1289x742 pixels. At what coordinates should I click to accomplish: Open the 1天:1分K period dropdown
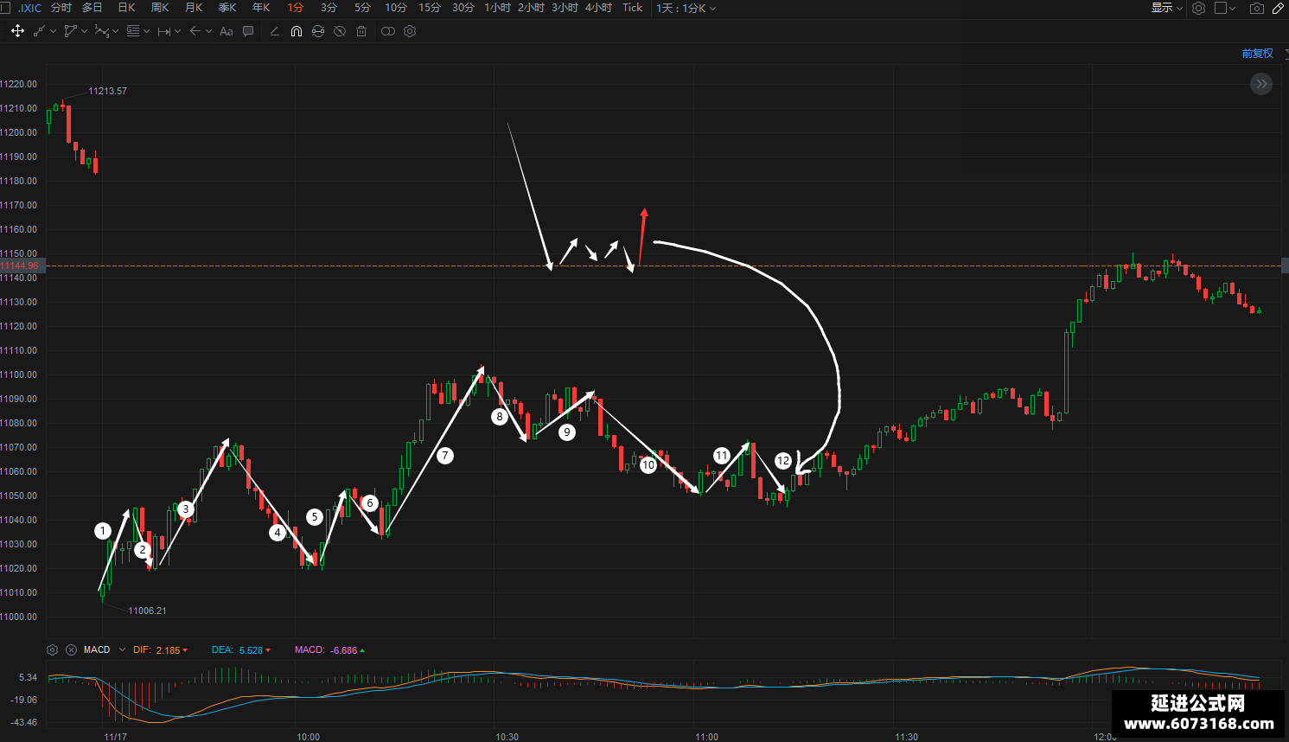click(686, 8)
